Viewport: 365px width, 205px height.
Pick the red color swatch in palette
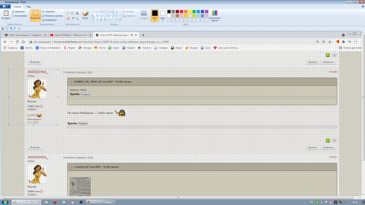click(182, 12)
